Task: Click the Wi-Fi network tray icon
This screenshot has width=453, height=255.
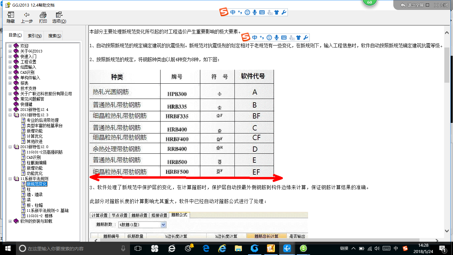Action: point(370,248)
